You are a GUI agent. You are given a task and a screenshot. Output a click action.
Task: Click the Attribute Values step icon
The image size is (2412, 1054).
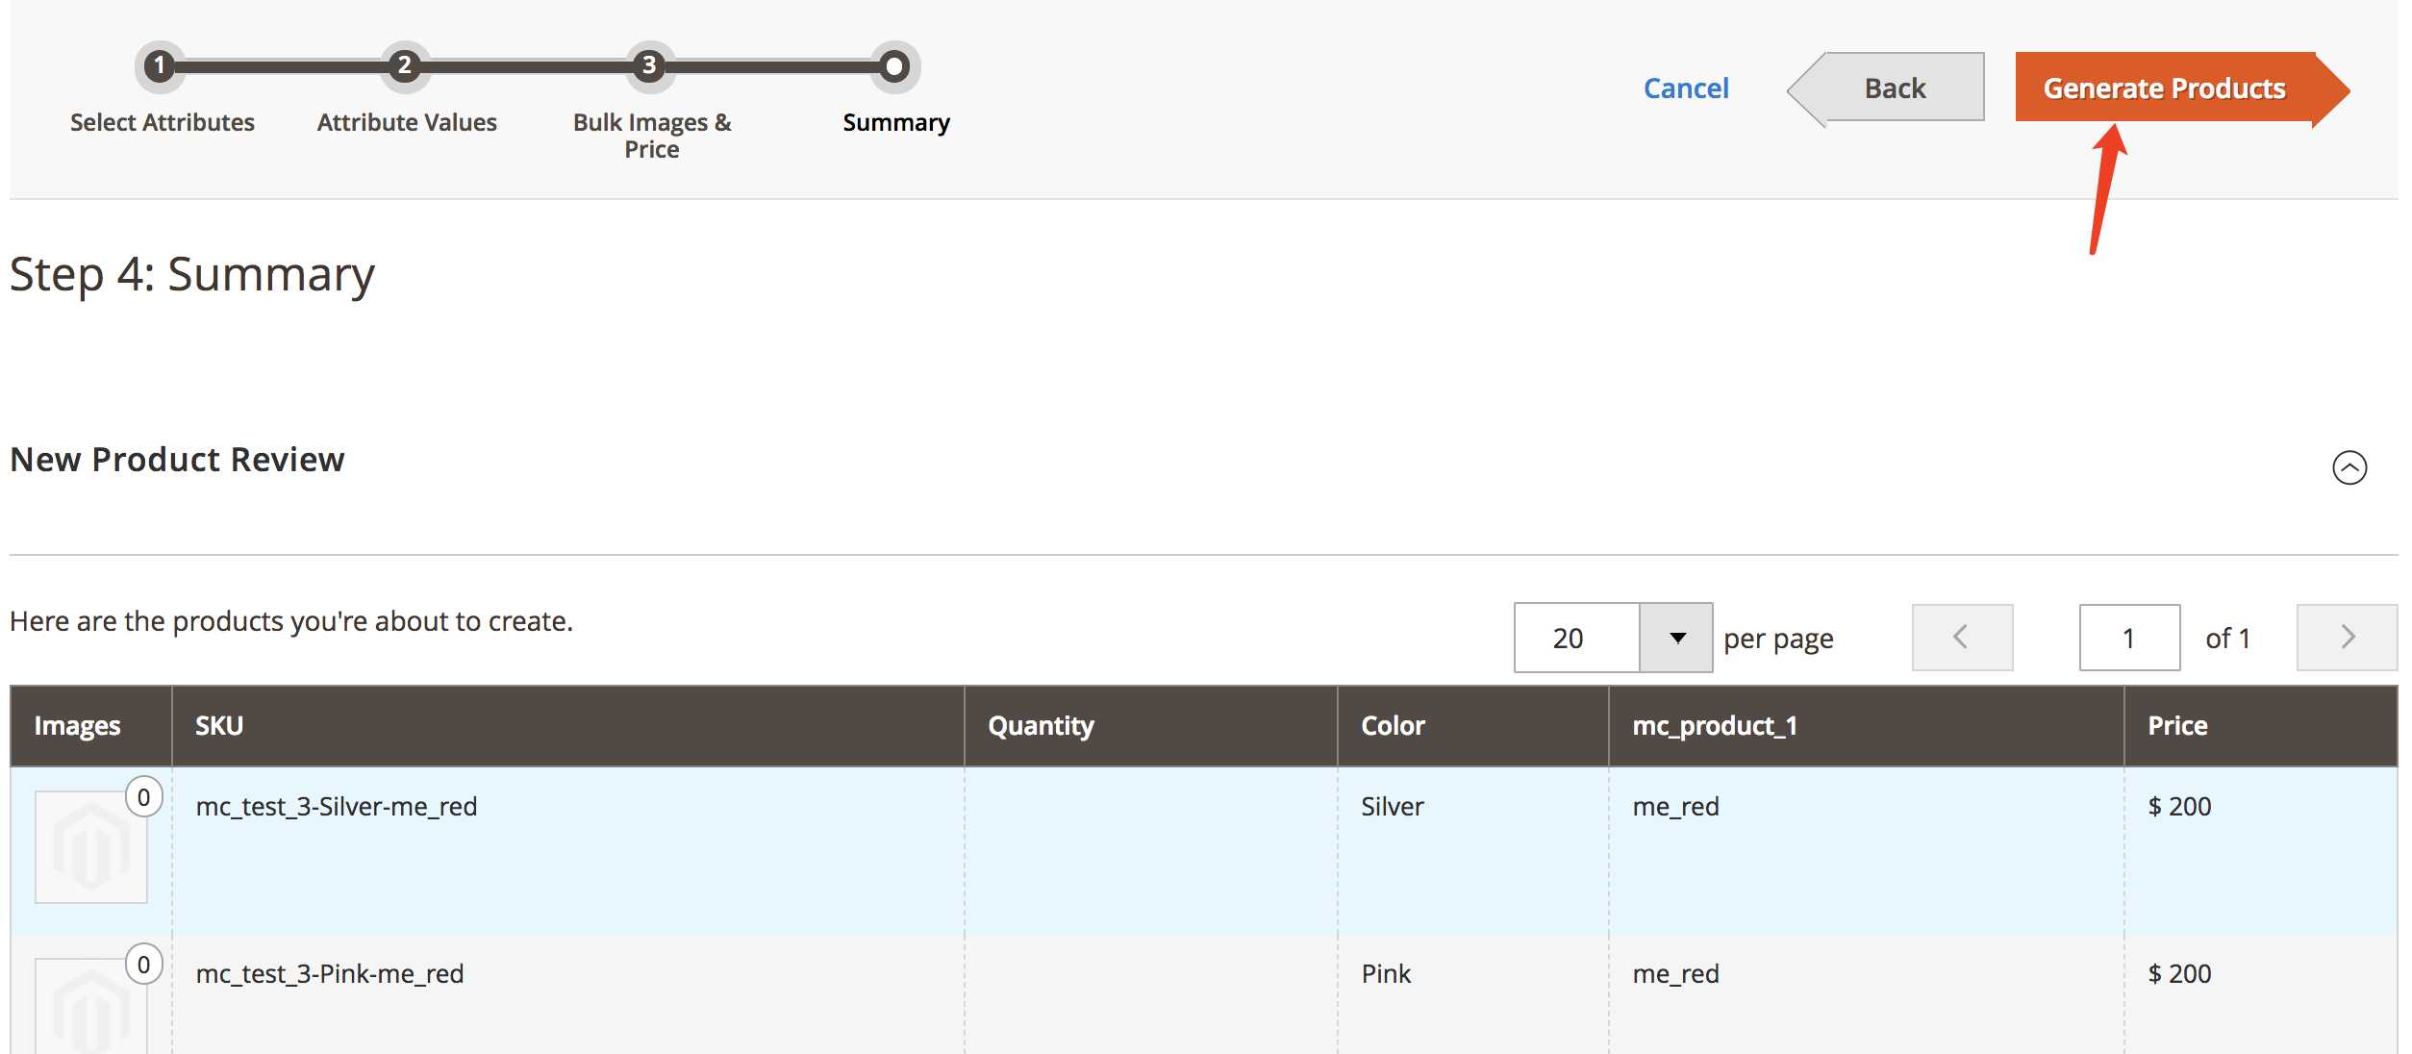point(406,63)
